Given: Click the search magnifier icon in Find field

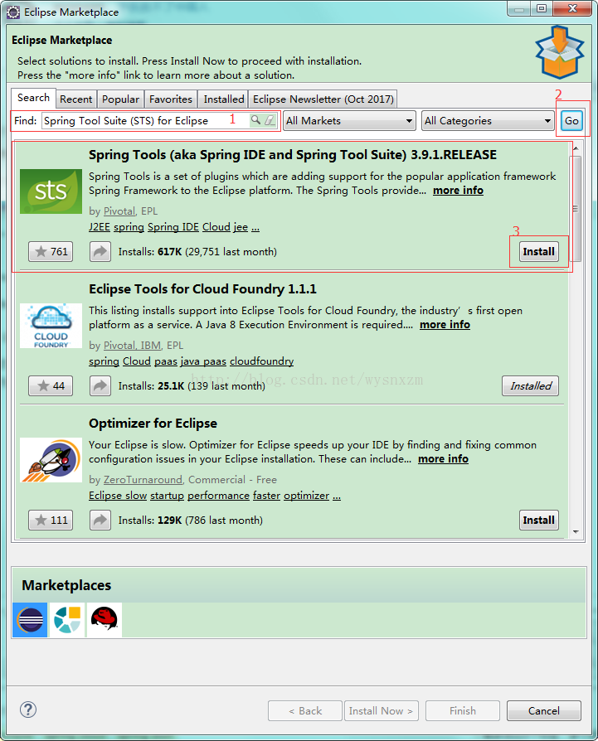Looking at the screenshot, I should (255, 120).
